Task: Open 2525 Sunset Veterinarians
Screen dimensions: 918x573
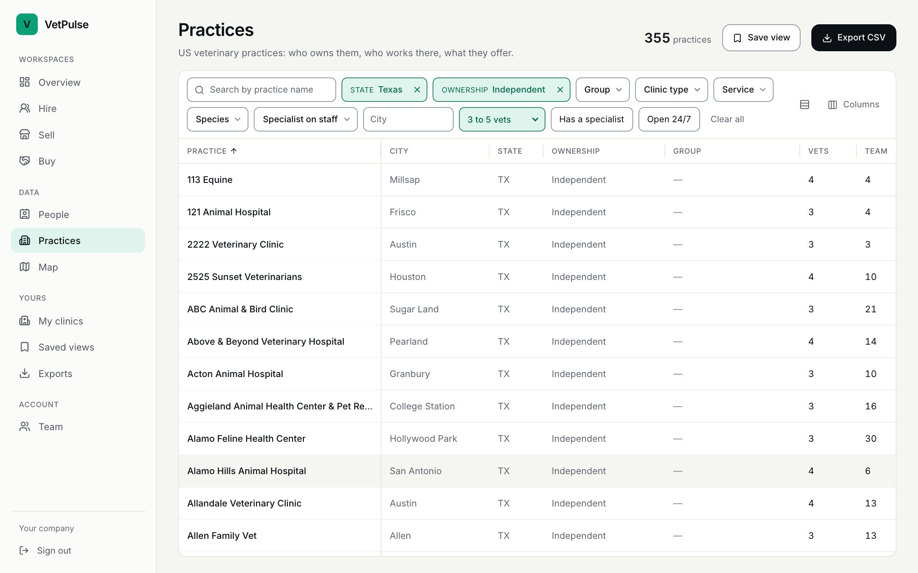Action: click(x=537, y=277)
